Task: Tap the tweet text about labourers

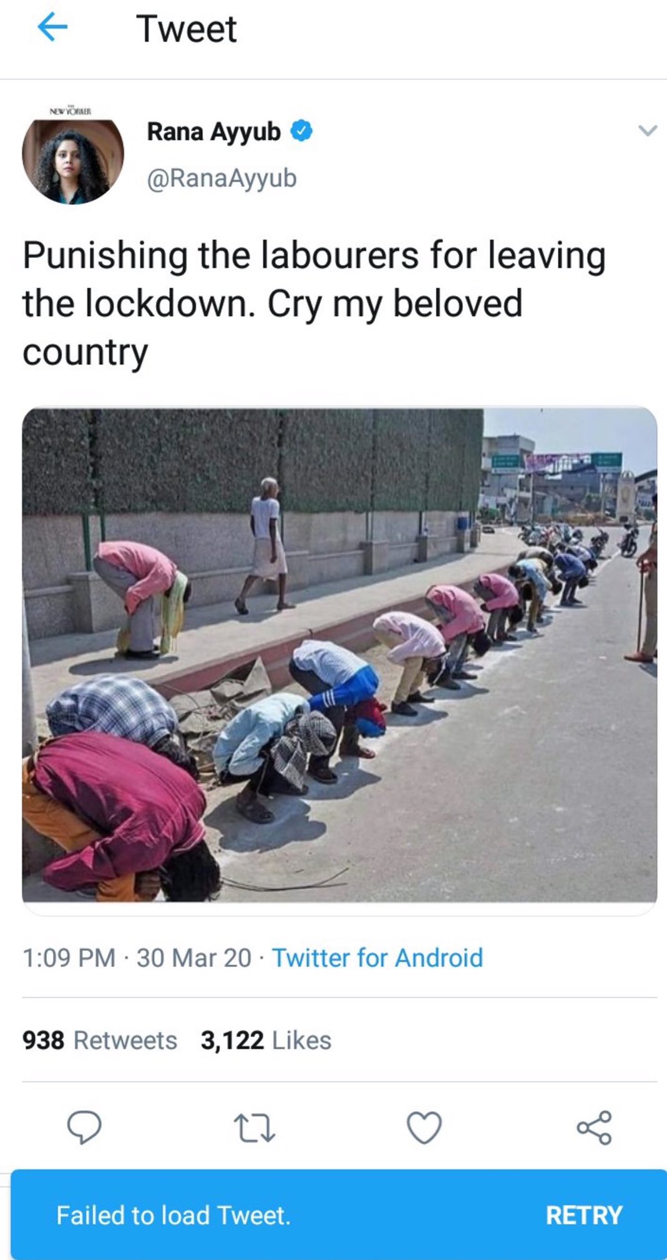Action: [314, 304]
